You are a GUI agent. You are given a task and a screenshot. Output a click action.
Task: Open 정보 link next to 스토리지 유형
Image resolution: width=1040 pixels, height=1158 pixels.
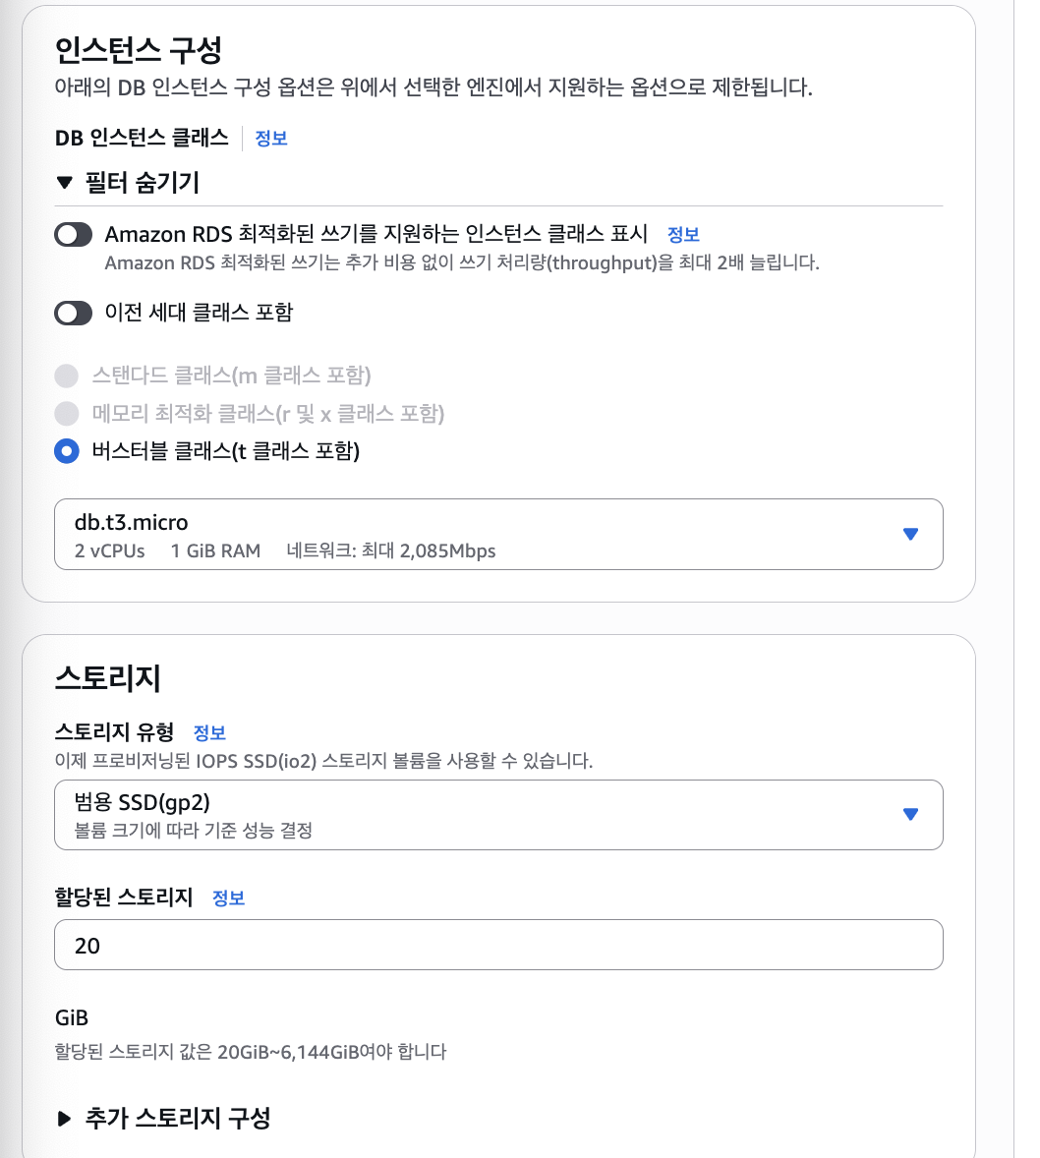point(209,732)
